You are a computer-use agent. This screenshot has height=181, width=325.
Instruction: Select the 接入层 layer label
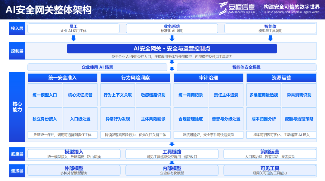(x=17, y=28)
